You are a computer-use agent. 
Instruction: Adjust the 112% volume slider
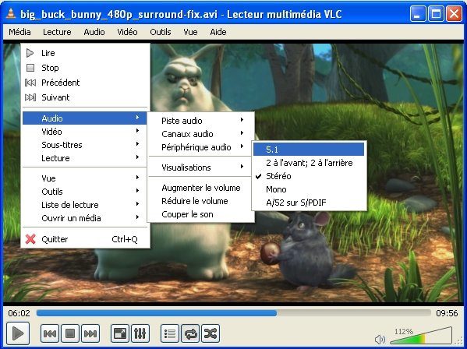421,336
